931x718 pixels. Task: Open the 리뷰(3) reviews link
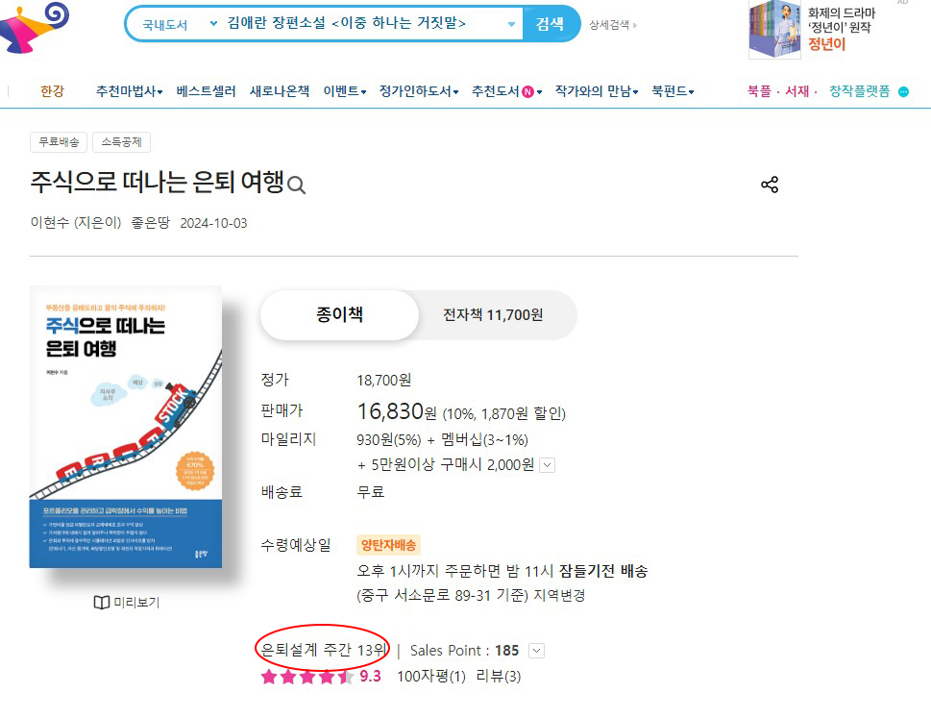[x=498, y=677]
